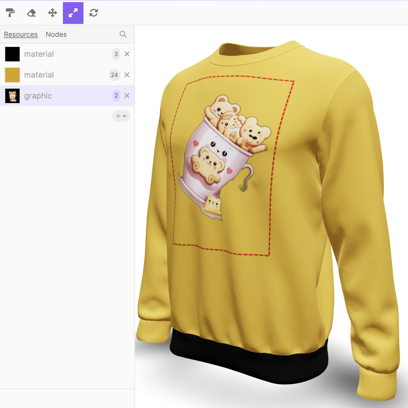Click the graphic's usage count badge 2
The width and height of the screenshot is (408, 408).
click(116, 96)
